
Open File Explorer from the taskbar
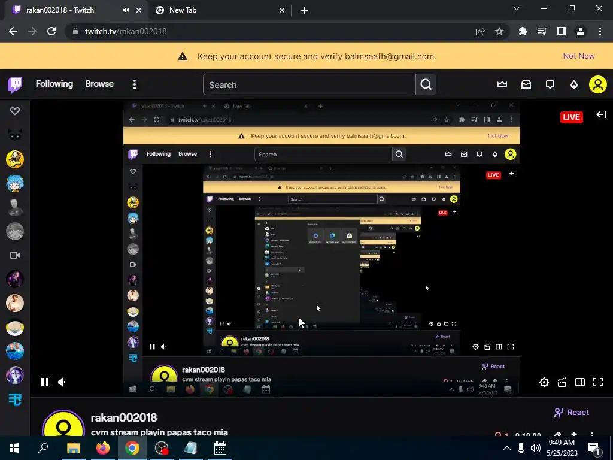[73, 448]
